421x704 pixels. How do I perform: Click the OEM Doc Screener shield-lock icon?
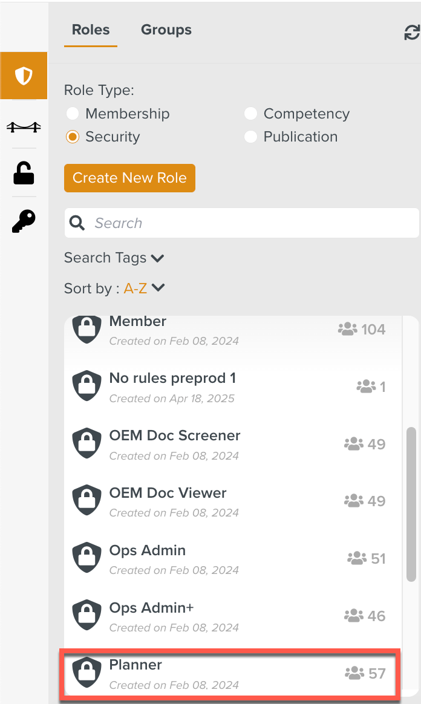pyautogui.click(x=86, y=443)
